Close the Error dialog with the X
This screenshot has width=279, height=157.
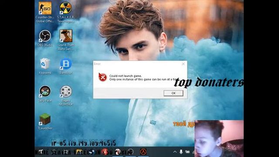coord(183,64)
